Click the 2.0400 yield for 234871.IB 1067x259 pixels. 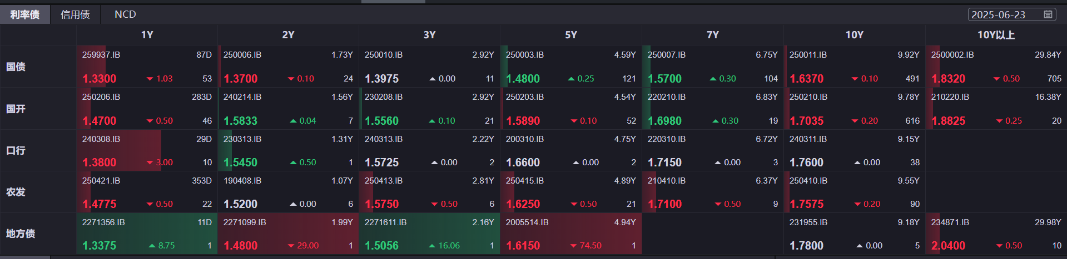coord(949,246)
